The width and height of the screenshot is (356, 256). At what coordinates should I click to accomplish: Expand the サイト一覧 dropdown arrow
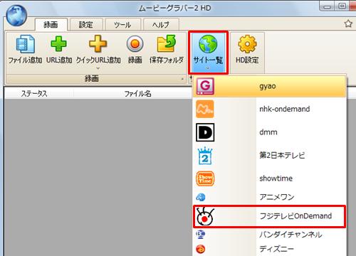click(208, 68)
